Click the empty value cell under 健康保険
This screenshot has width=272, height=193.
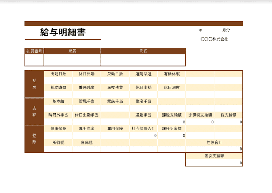pos(58,135)
